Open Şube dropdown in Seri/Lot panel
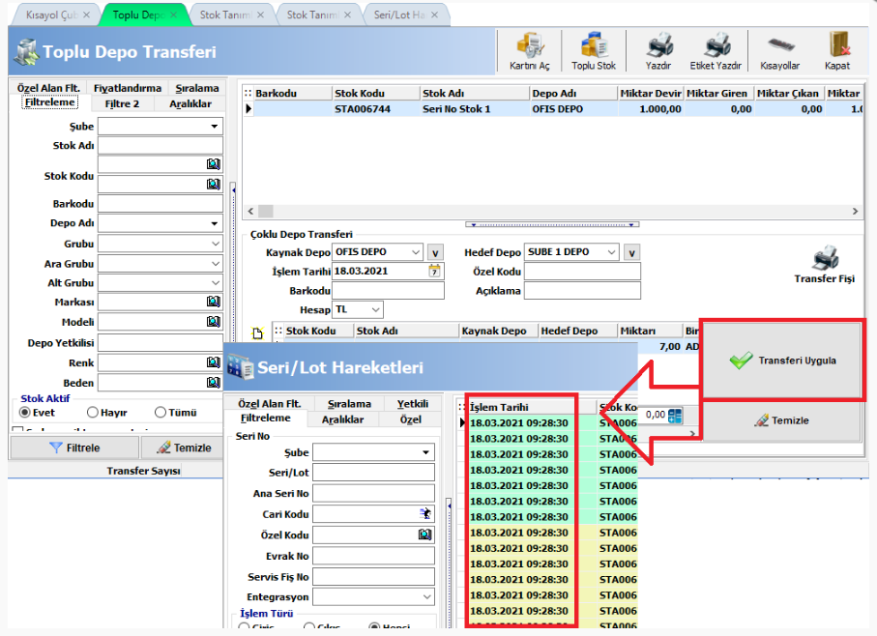877x636 pixels. pos(425,452)
